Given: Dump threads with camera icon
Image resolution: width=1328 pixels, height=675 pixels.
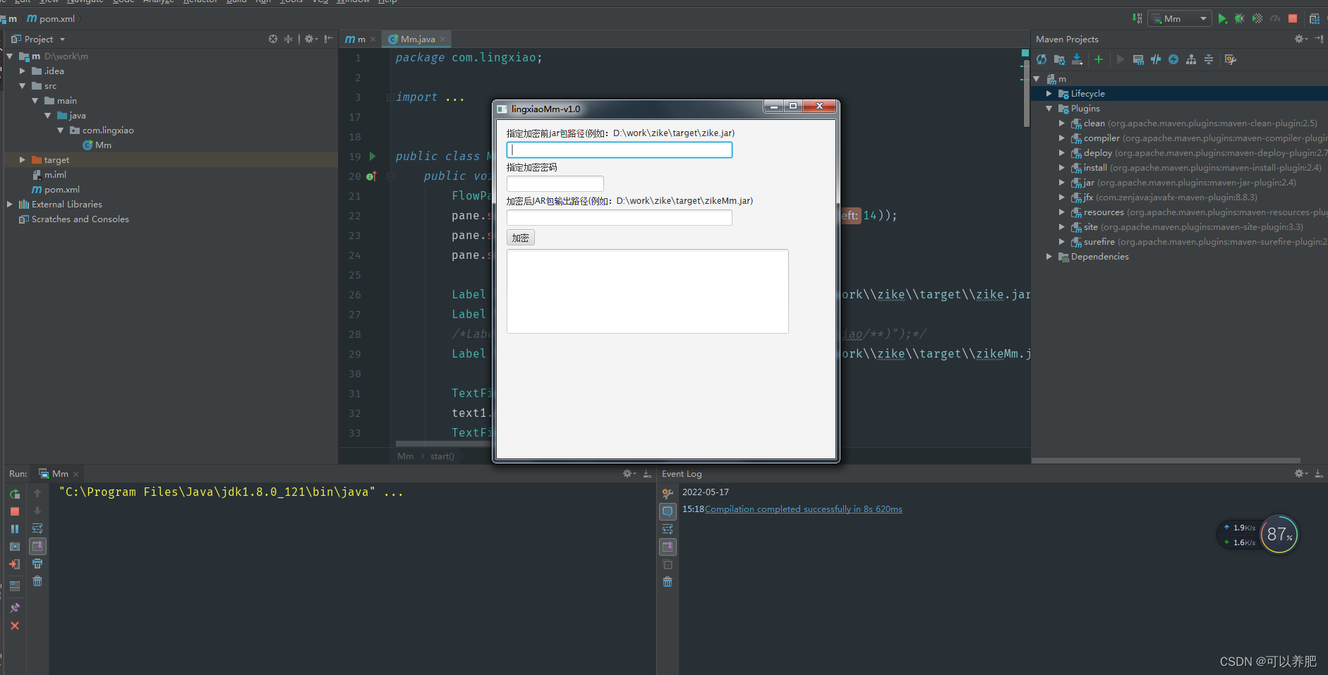Looking at the screenshot, I should (15, 546).
